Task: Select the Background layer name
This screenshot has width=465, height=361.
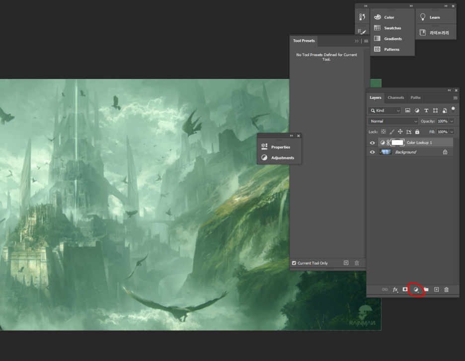Action: coord(405,152)
